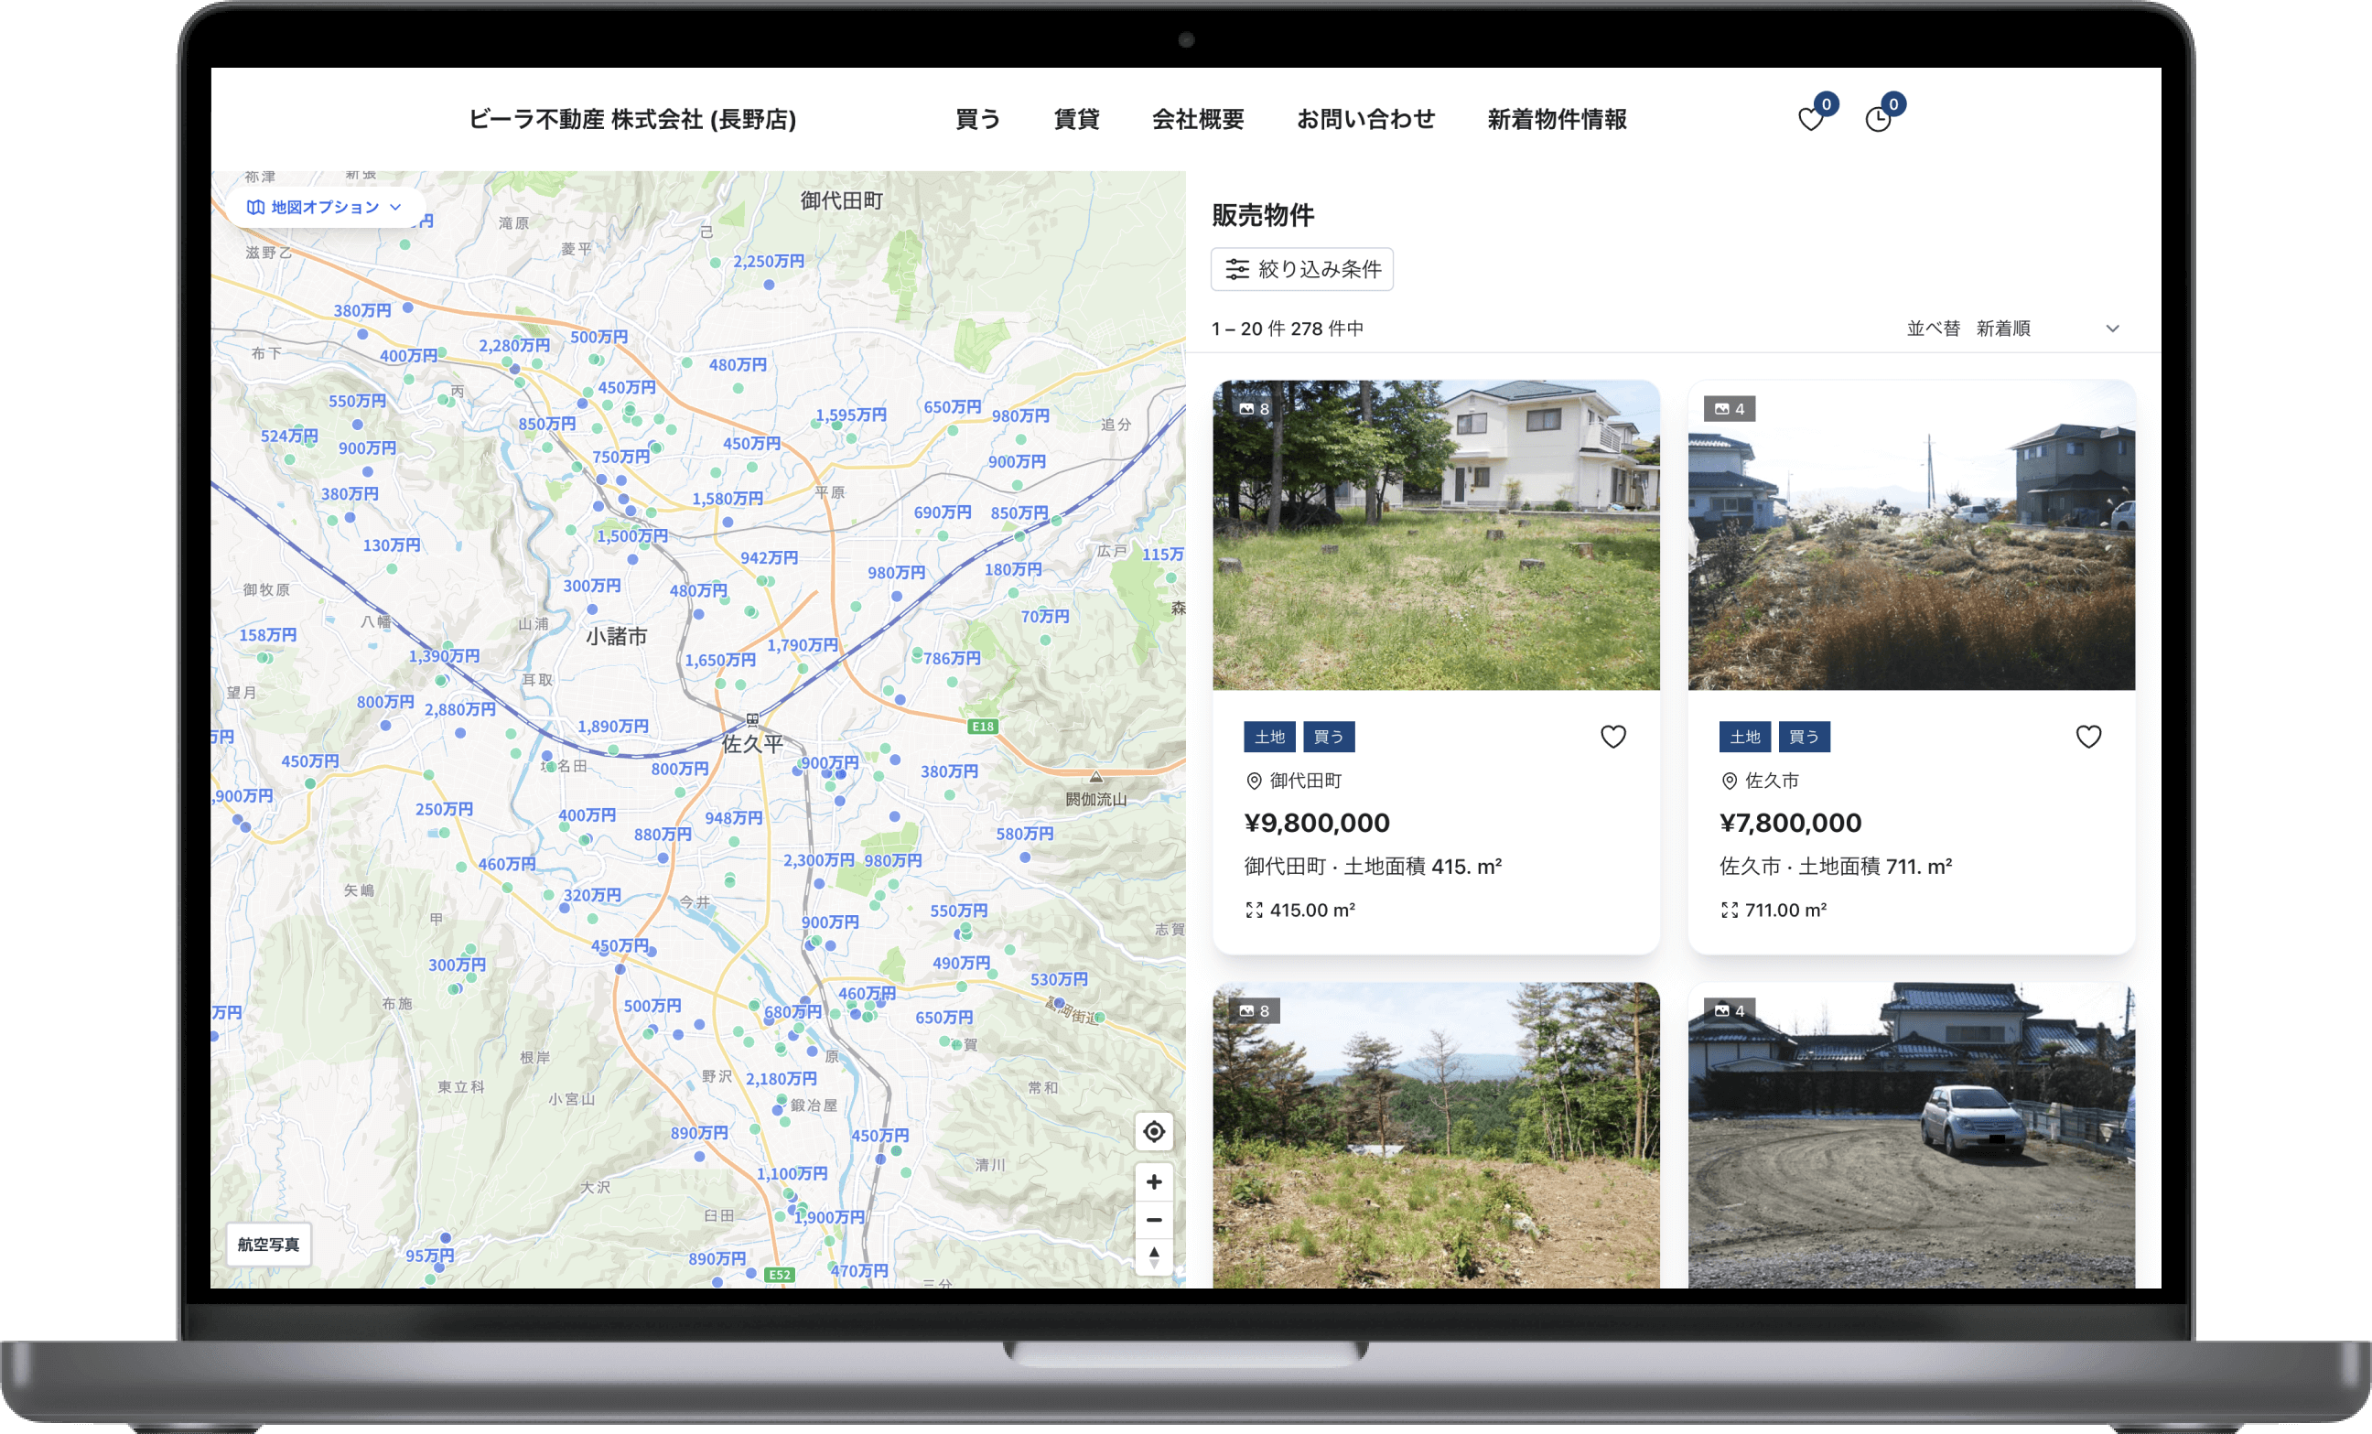
Task: Click photo count badge on 御代田町 listing
Action: click(1255, 409)
